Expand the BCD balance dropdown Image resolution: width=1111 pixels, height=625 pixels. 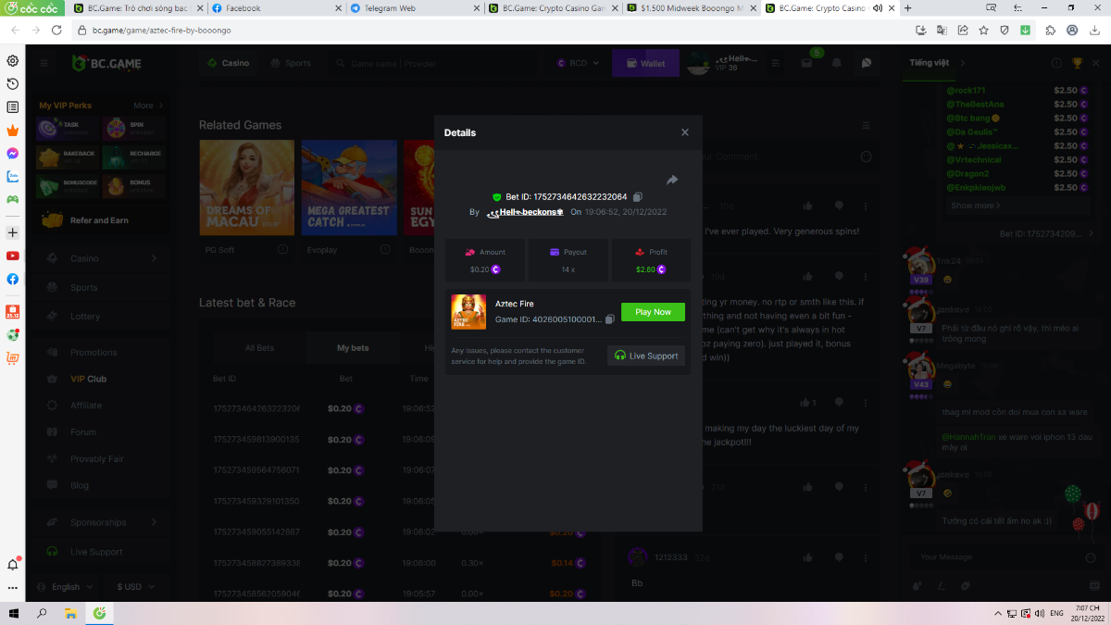click(x=579, y=64)
